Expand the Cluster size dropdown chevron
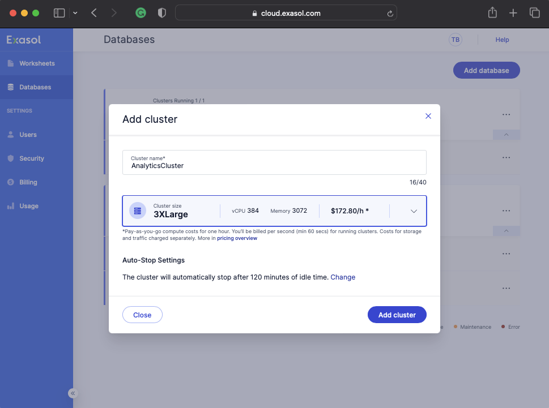Viewport: 549px width, 408px height. coord(414,211)
